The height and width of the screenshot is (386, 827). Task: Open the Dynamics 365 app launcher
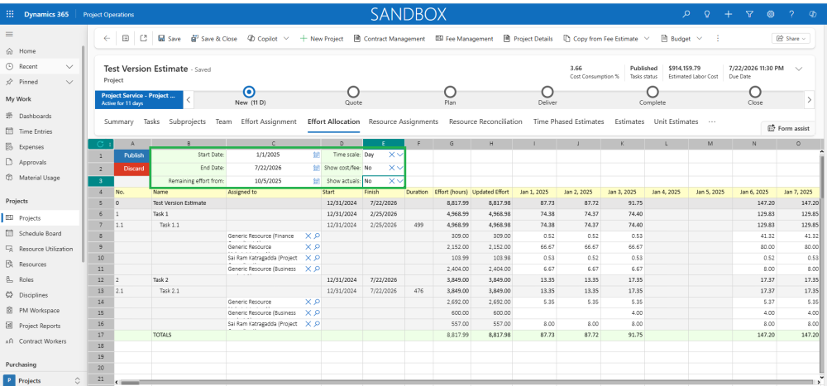coord(10,14)
